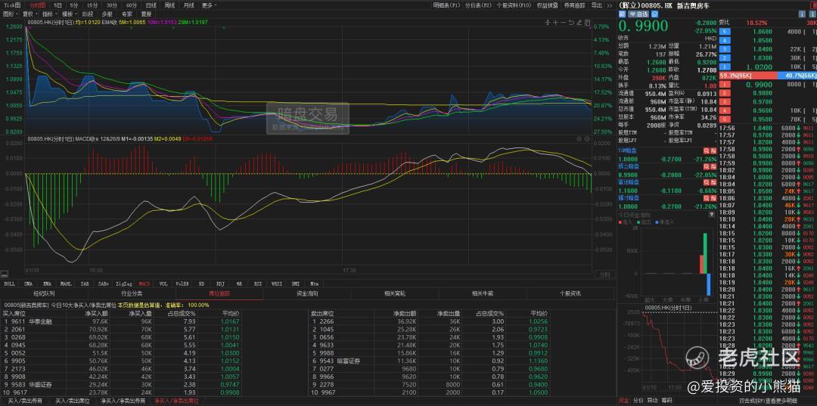The image size is (817, 406).
Task: Click the swap icon for 耀才暗盘
Action: click(713, 198)
